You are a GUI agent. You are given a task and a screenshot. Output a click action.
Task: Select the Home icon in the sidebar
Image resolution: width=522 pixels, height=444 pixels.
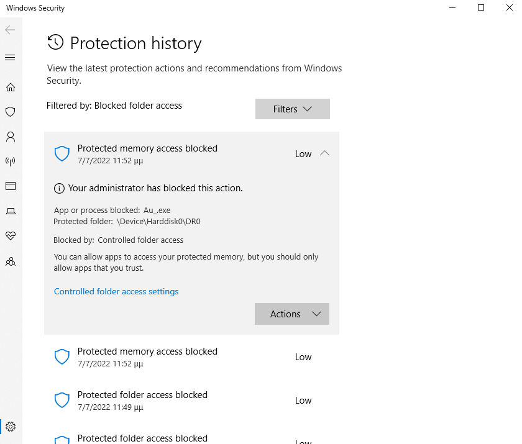pyautogui.click(x=10, y=87)
